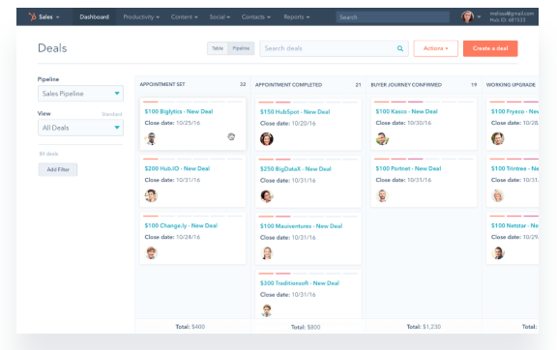
Task: Click owner avatar on Biglytics deal card
Action: coord(151,138)
